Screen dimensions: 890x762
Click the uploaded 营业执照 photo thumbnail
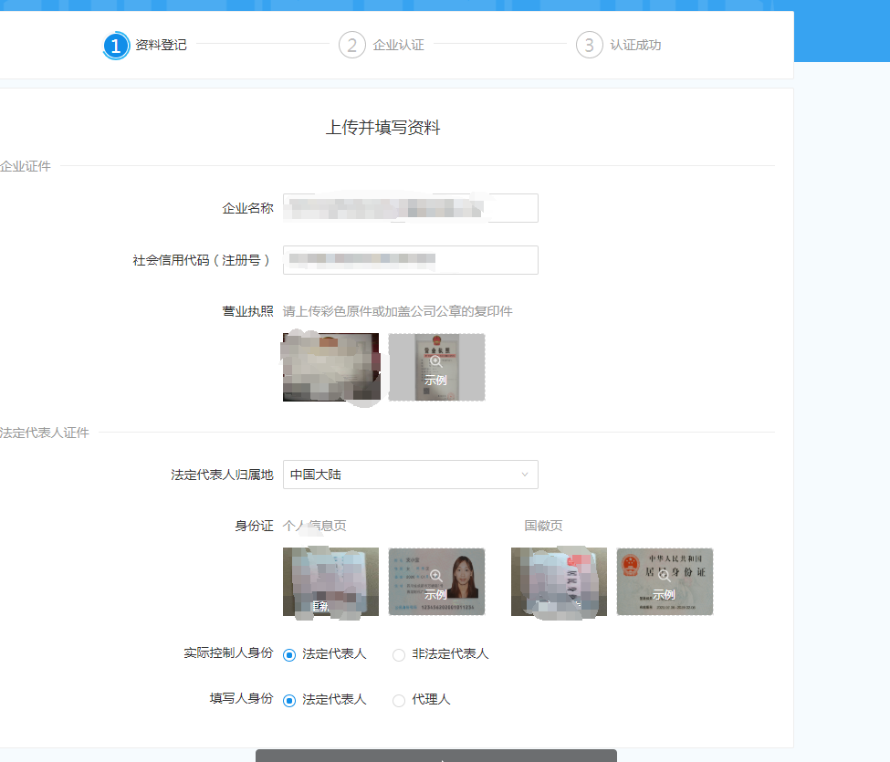(330, 367)
